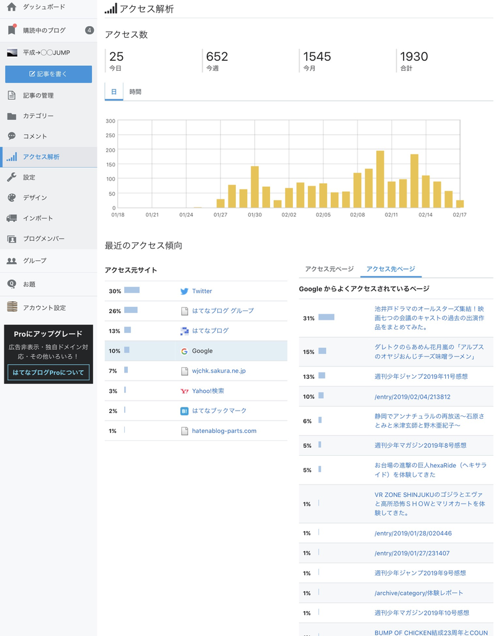Open the インポート truck icon
The height and width of the screenshot is (636, 501).
tap(12, 218)
